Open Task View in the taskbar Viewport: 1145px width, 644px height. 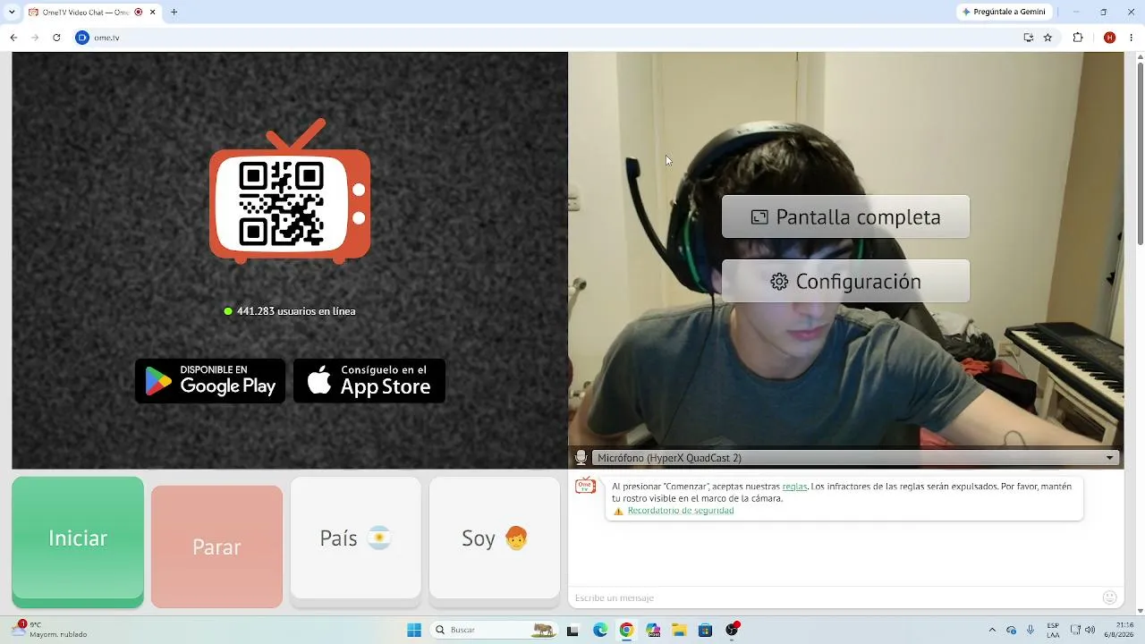tap(573, 630)
